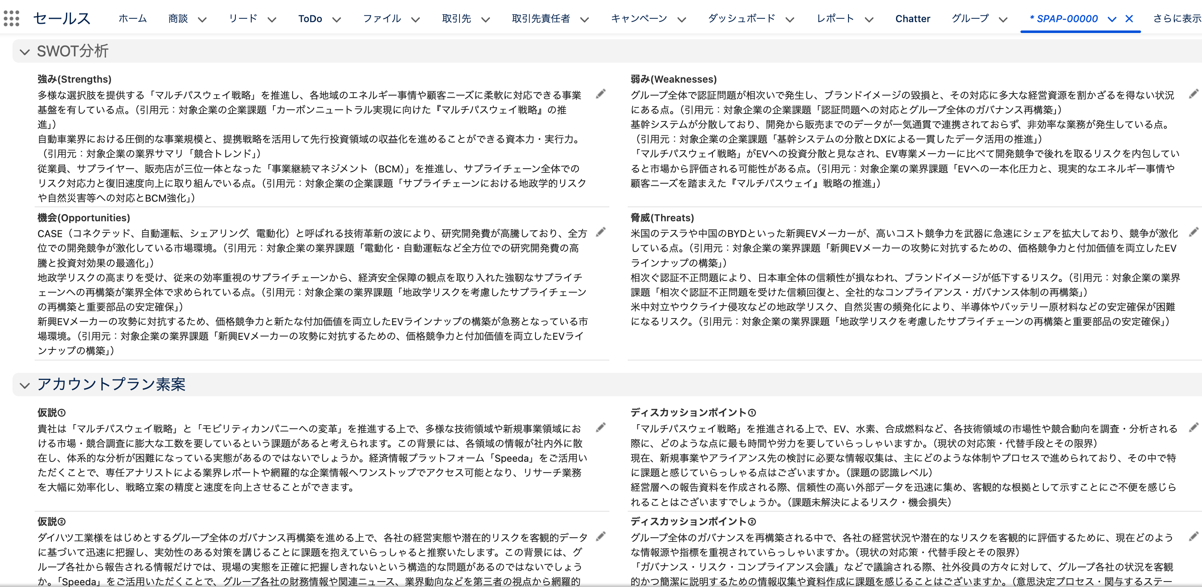
Task: Open dropdown arrow beside ダッシュボード
Action: (x=790, y=20)
